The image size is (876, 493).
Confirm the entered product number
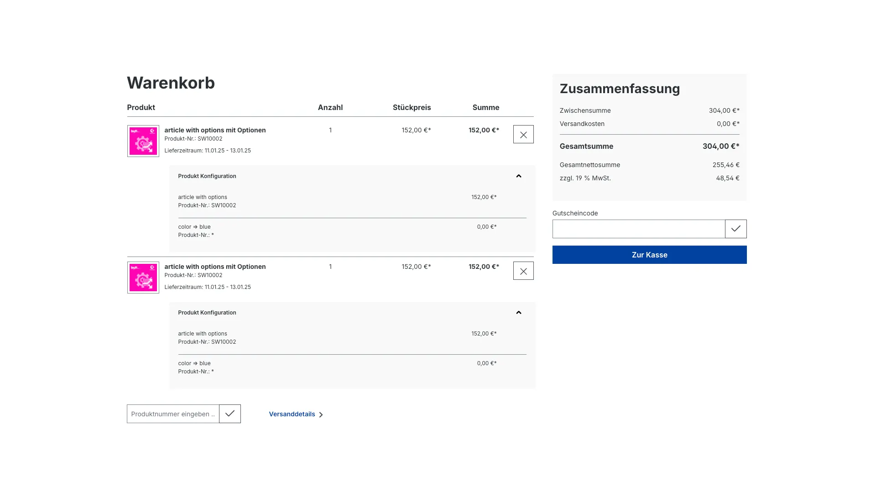click(229, 414)
